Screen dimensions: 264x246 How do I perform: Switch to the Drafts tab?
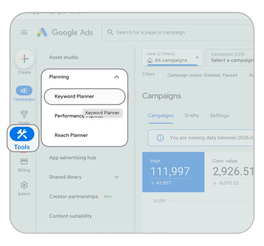(x=192, y=116)
